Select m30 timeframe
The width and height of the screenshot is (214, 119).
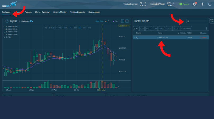(x=66, y=28)
